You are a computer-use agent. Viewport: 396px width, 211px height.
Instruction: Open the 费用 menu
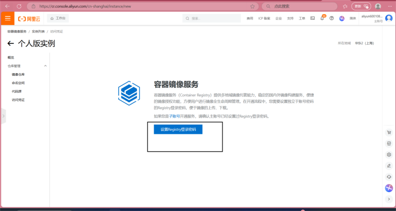click(x=250, y=19)
